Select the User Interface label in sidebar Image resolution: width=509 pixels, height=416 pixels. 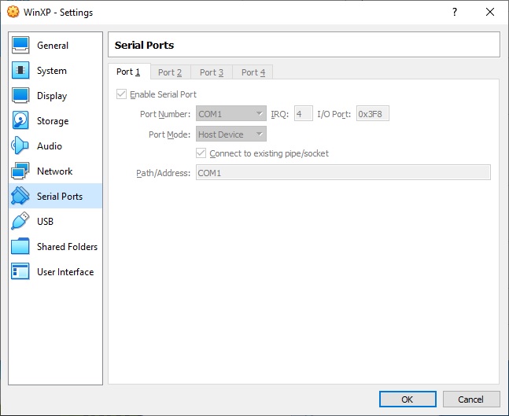(65, 272)
